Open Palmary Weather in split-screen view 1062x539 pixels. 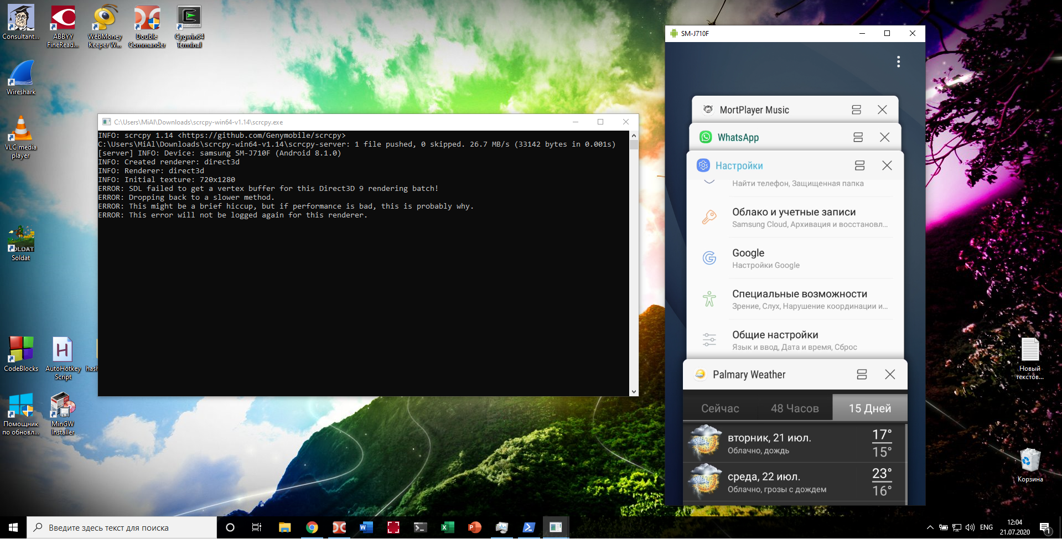pos(862,375)
